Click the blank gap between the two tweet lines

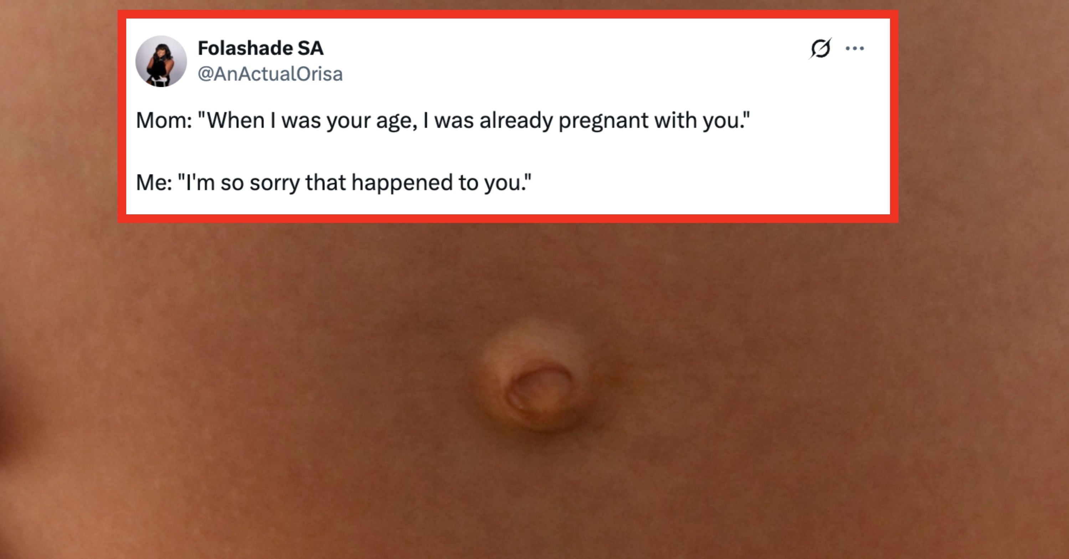coord(508,152)
